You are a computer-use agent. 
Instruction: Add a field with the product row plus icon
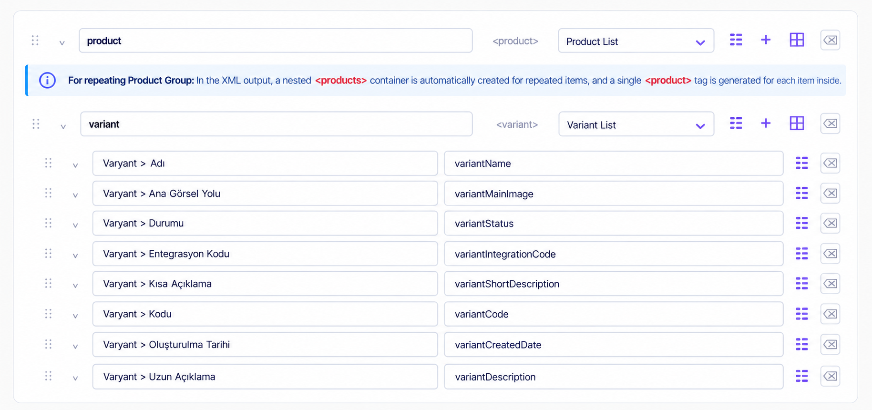(766, 40)
